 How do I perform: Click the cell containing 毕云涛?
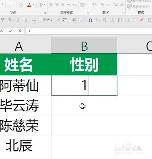tap(26, 105)
